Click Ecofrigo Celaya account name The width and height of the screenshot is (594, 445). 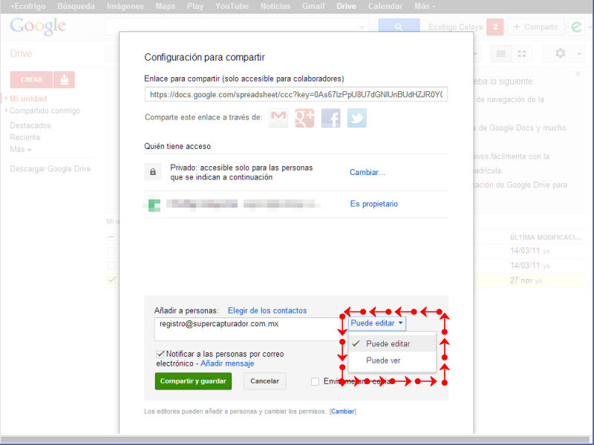click(x=455, y=27)
